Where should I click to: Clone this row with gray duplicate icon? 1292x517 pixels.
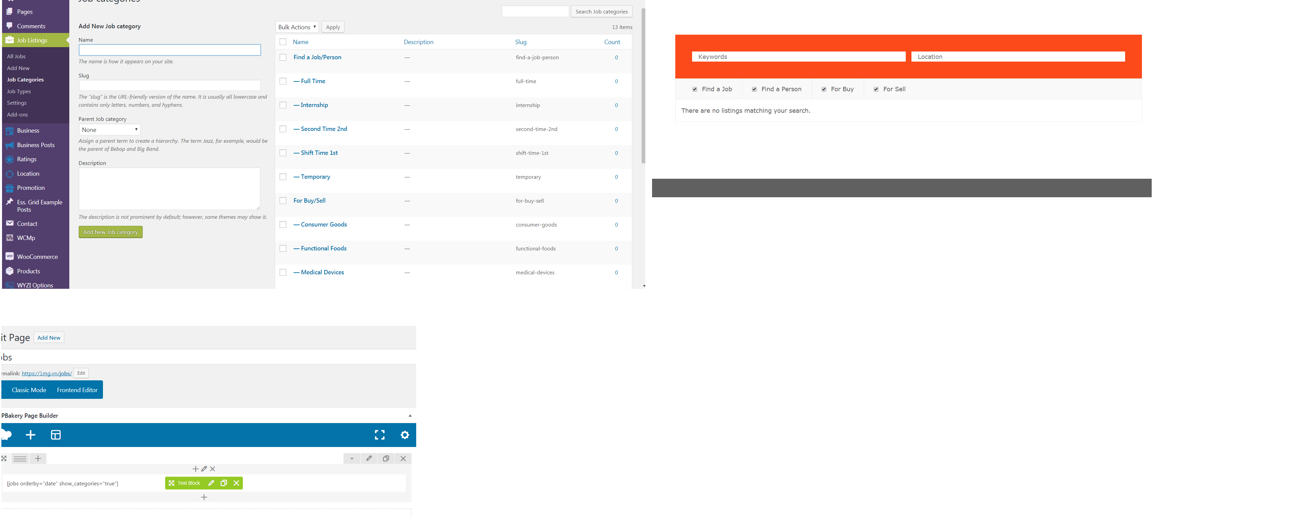tap(386, 458)
